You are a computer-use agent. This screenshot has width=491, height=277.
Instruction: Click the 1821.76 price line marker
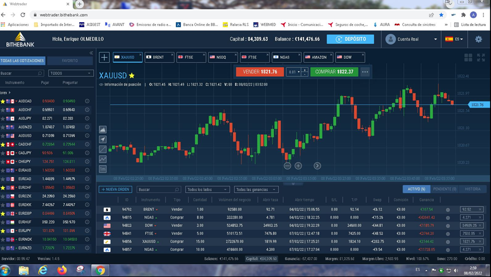click(x=478, y=105)
